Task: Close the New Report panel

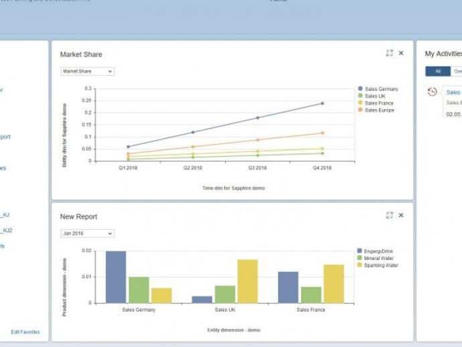Action: tap(401, 215)
